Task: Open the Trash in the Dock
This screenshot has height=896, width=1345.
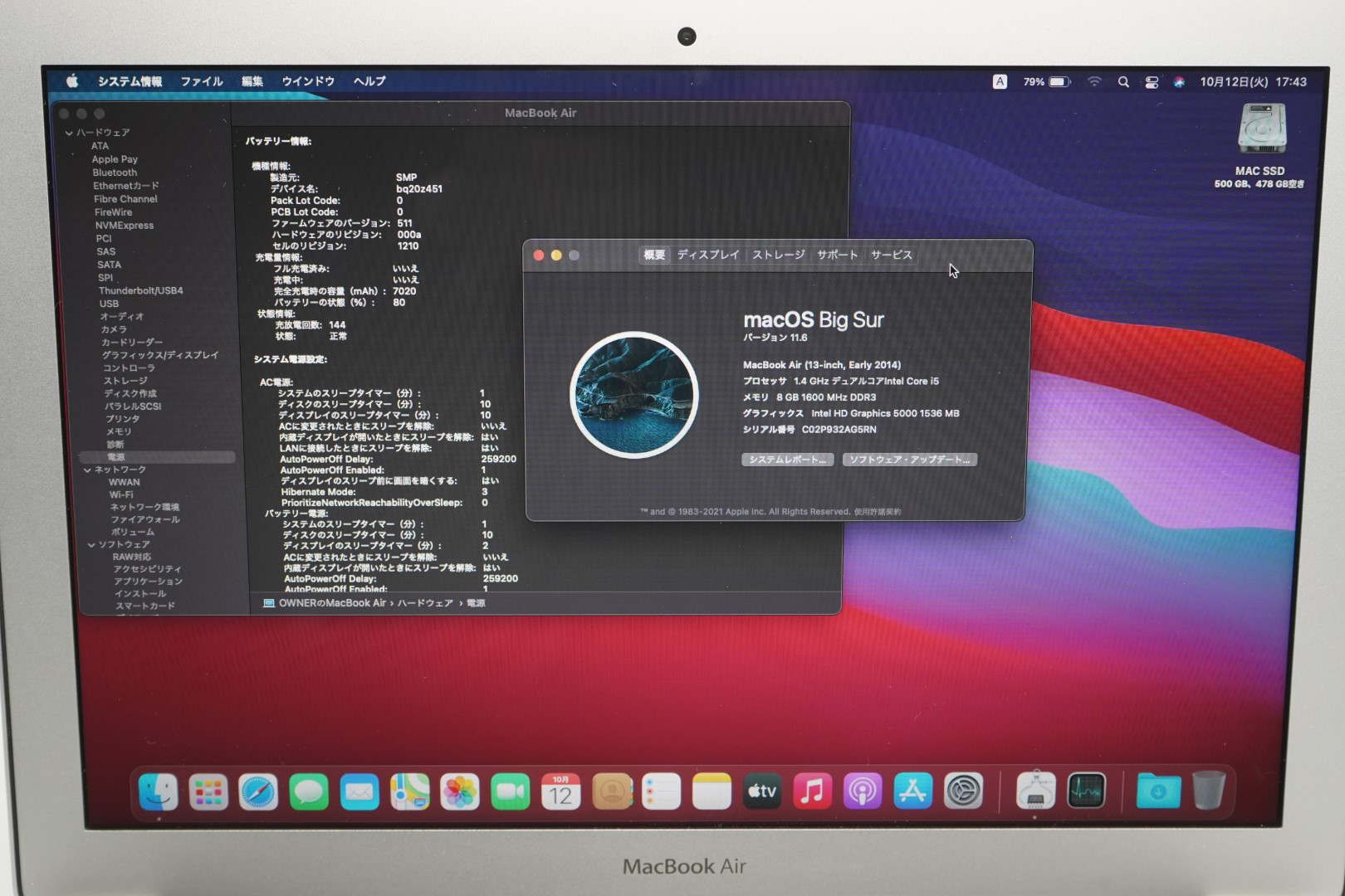Action: 1209,791
